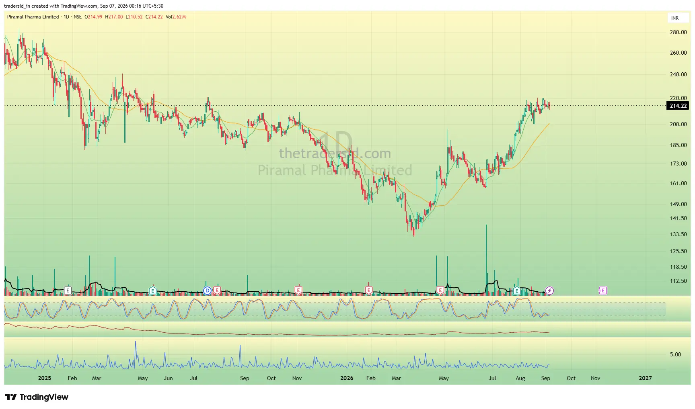This screenshot has width=695, height=409.
Task: Click the blue dividend D marker
Action: [208, 290]
